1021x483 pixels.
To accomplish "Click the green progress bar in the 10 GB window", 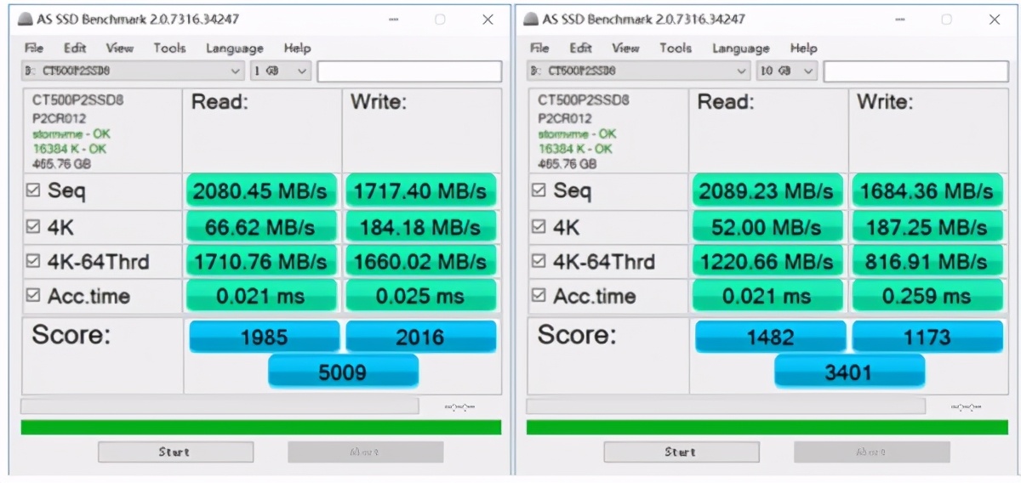I will click(x=767, y=427).
